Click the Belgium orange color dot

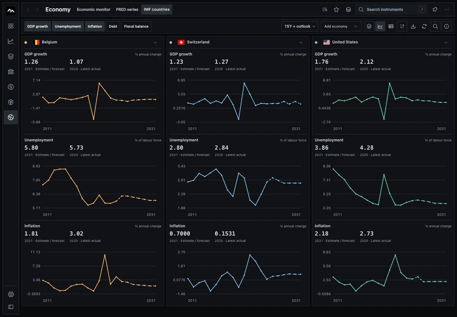click(x=26, y=42)
